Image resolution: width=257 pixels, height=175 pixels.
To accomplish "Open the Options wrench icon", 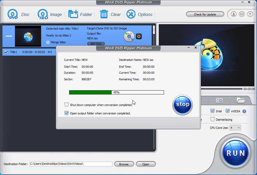I will pos(131,14).
